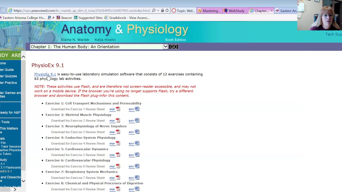342x192 pixels.
Task: Open Exercise 2 review sheet RTF icon
Action: click(137, 120)
